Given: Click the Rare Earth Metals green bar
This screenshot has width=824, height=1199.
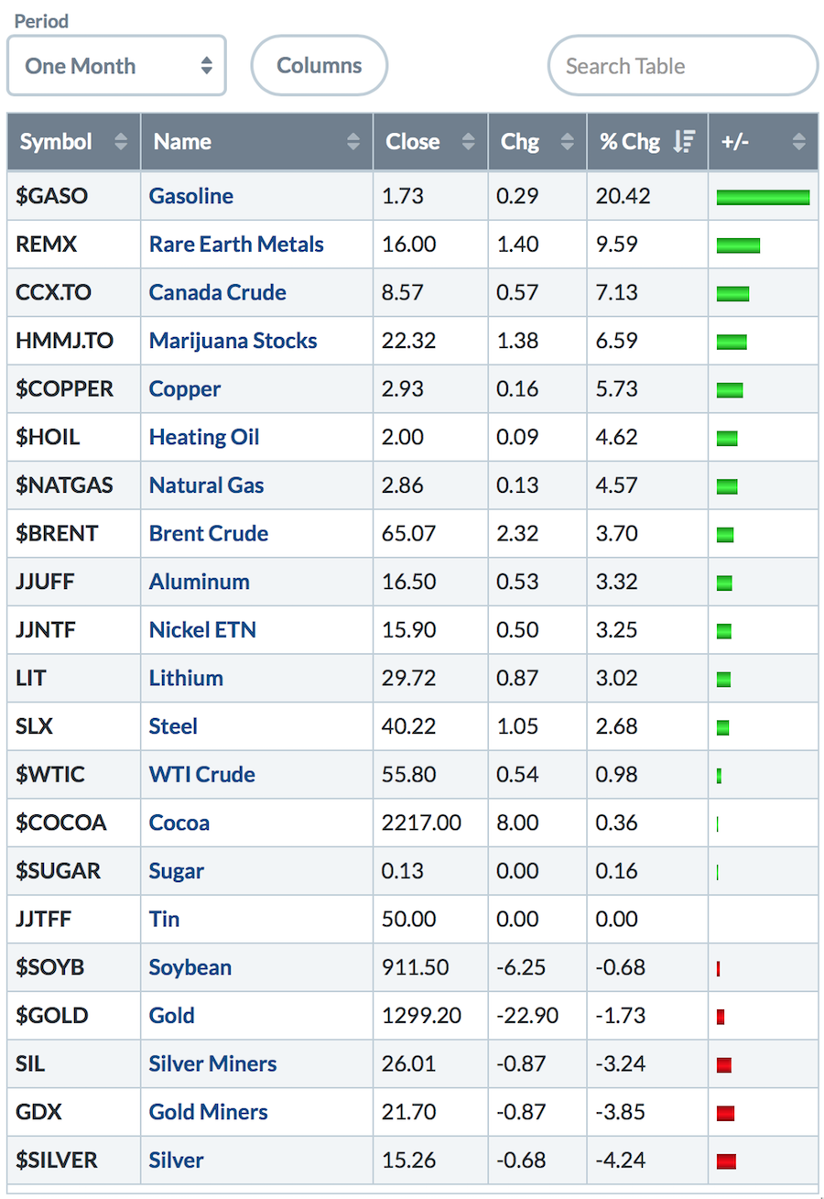Looking at the screenshot, I should [x=738, y=245].
